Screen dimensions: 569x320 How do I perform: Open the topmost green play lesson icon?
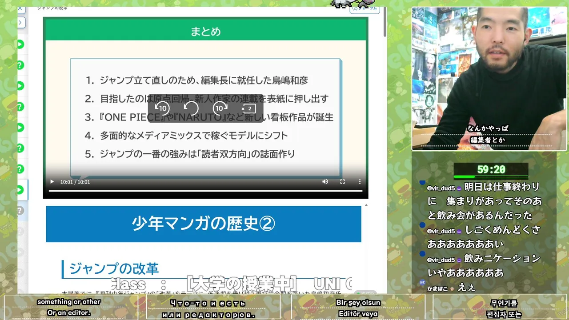click(20, 44)
